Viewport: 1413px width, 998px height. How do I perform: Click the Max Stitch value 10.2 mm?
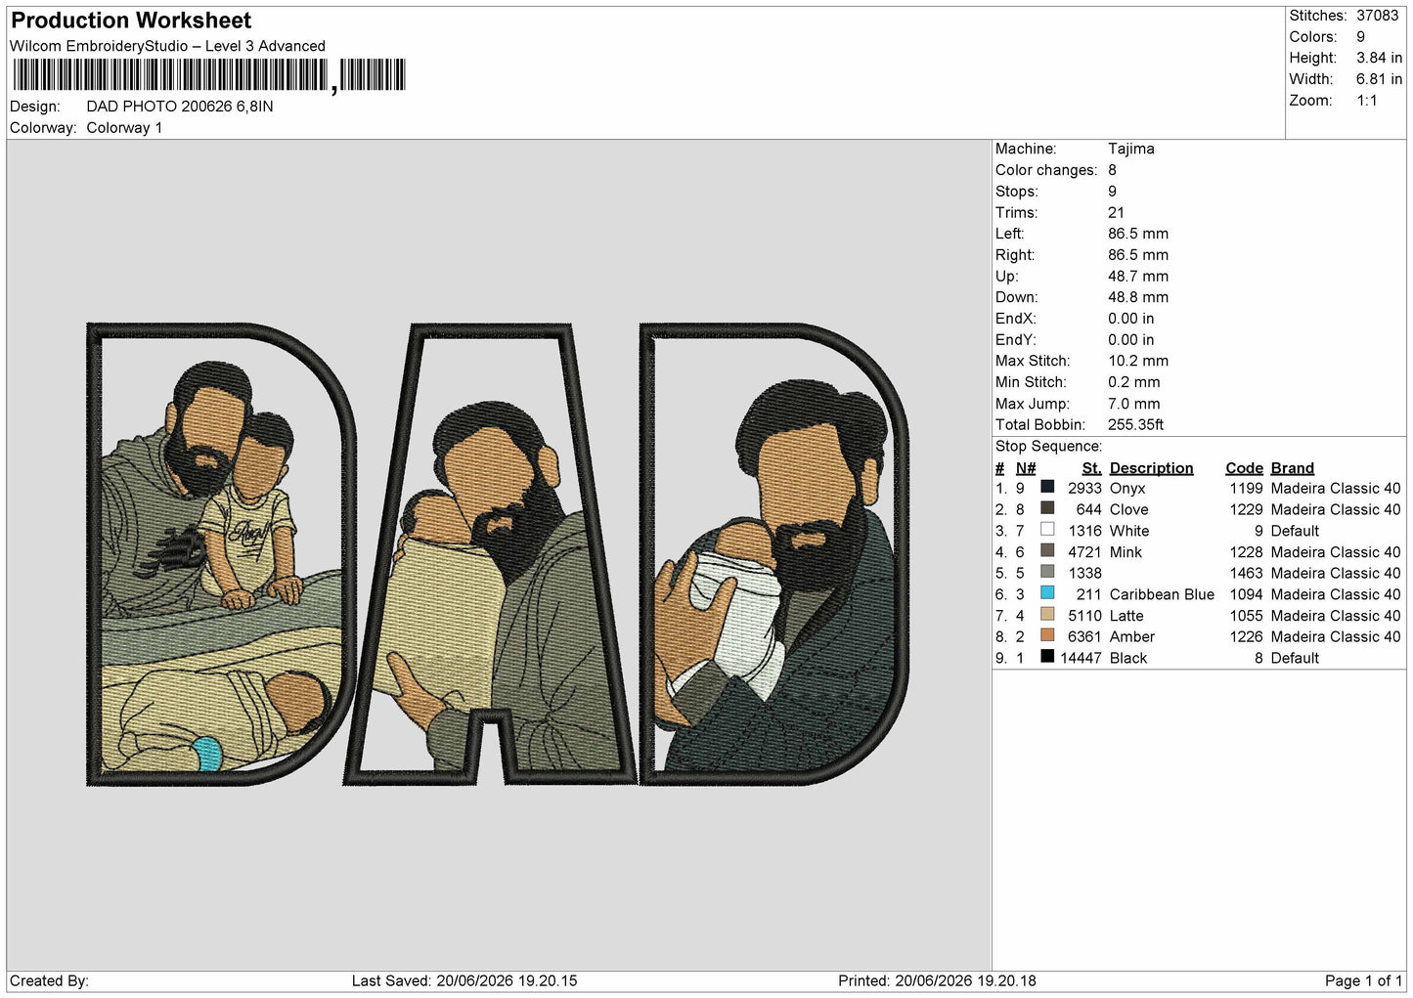1138,361
